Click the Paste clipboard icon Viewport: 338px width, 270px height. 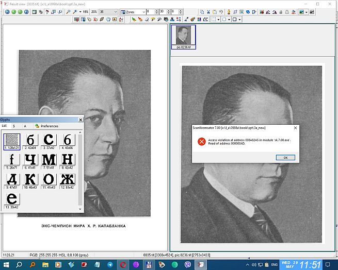215,12
